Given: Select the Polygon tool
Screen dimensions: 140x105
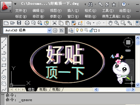Looking at the screenshot, I should 4,59.
